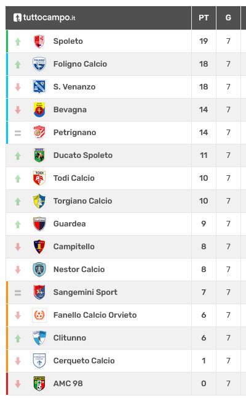Click the green up arrow beside Clitunno
Screen dimensions: 246x401
click(x=18, y=338)
